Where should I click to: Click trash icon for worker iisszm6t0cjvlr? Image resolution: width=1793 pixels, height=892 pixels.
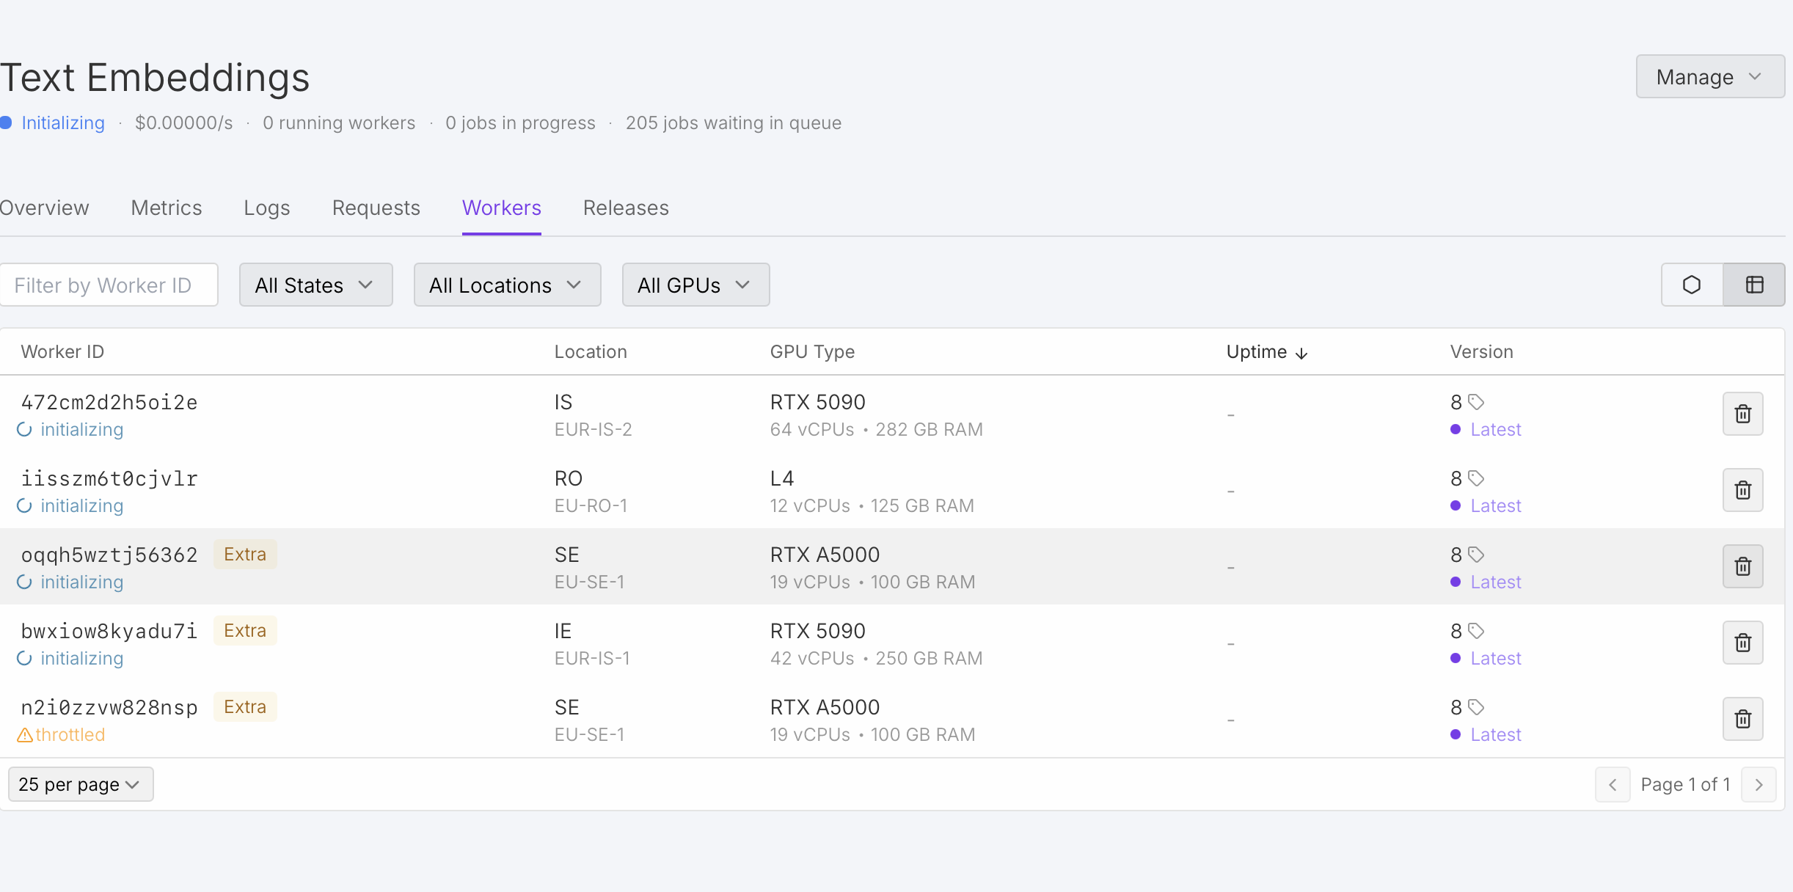coord(1742,490)
